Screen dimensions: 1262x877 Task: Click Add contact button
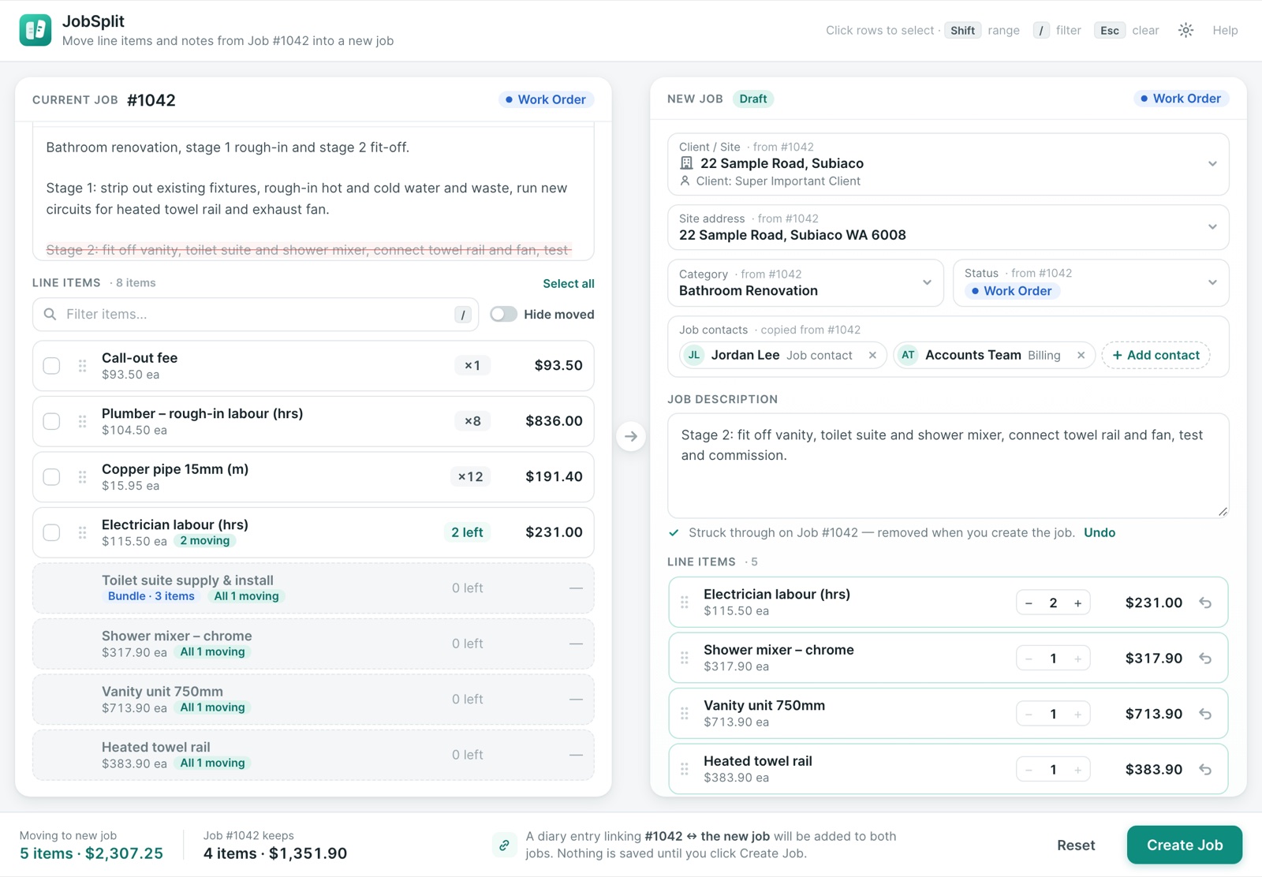[1156, 356]
